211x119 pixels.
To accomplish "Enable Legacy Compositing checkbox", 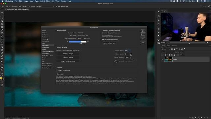I will [57, 70].
